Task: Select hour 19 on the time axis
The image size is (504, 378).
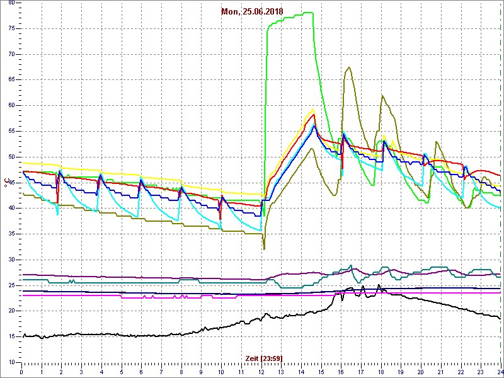Action: 401,372
